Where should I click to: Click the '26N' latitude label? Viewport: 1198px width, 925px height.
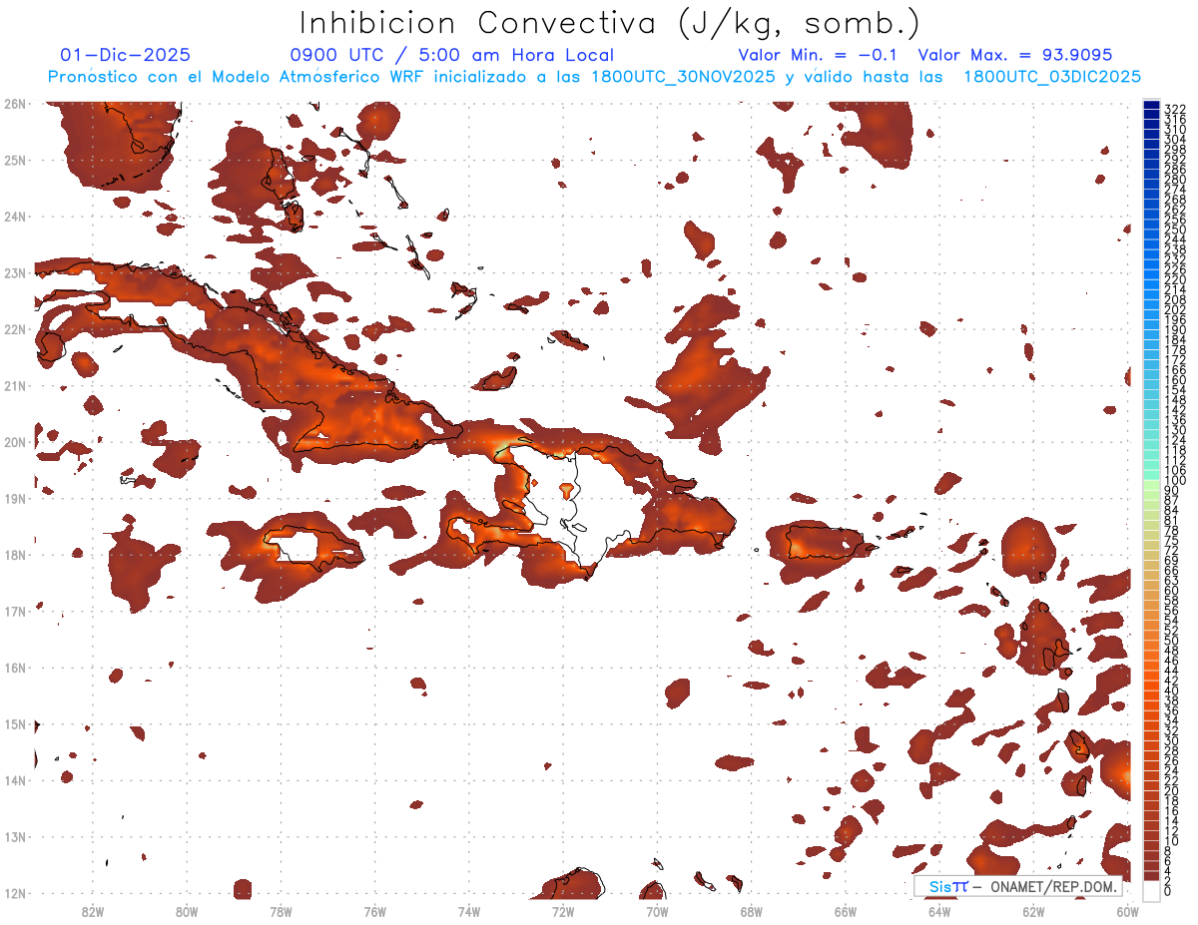point(15,104)
